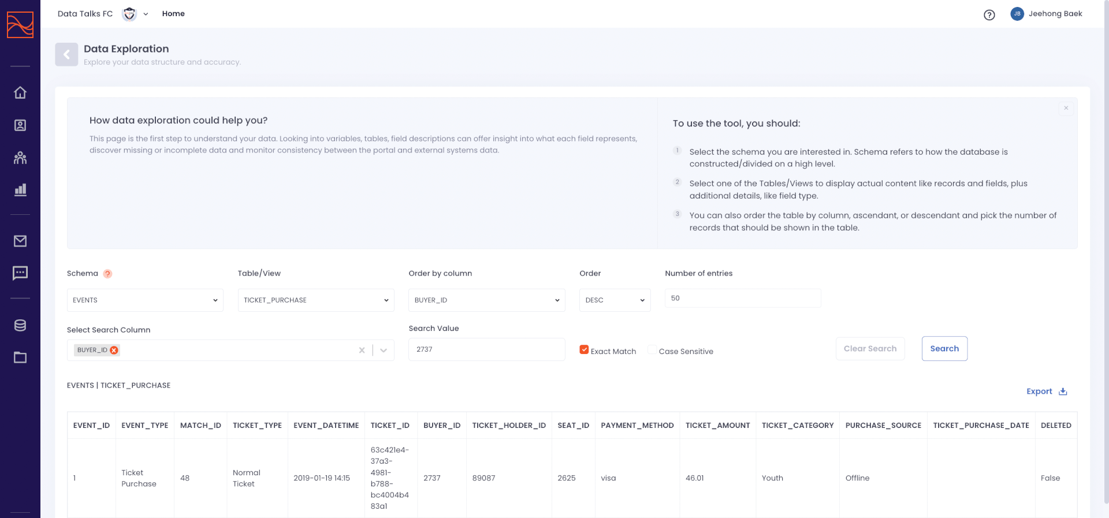Click the Schema help tooltip icon
Viewport: 1109px width, 518px height.
[x=107, y=274]
